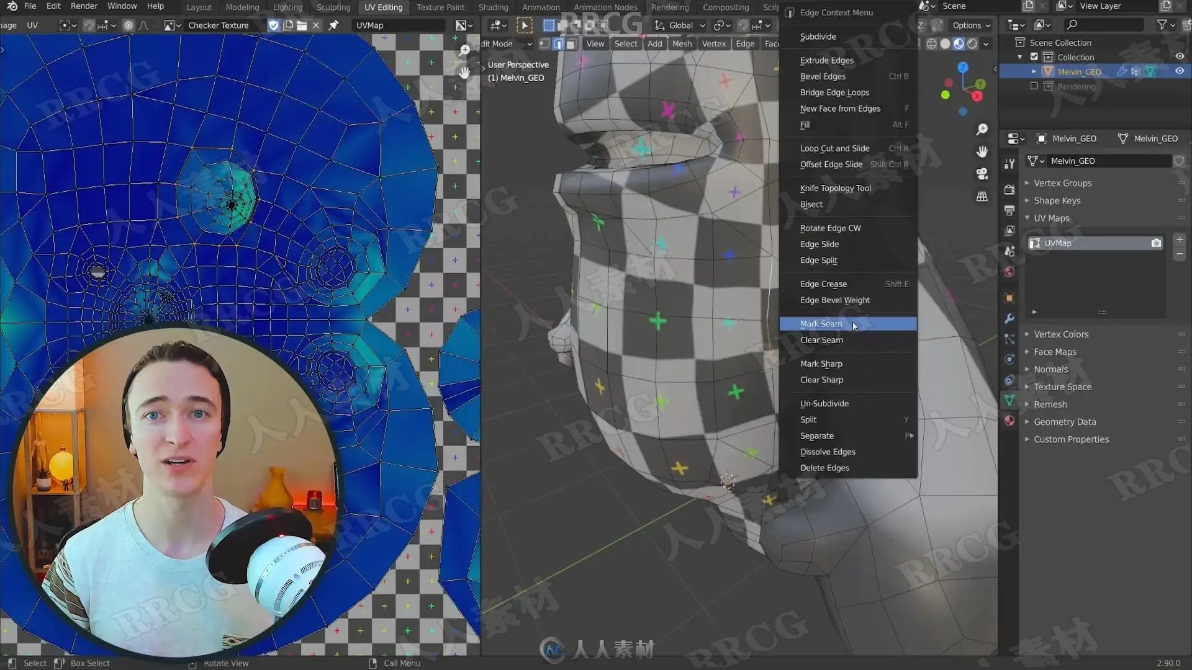Expand Melvin_GEO tree item in outliner
Screen dimensions: 1192x670
[1034, 72]
